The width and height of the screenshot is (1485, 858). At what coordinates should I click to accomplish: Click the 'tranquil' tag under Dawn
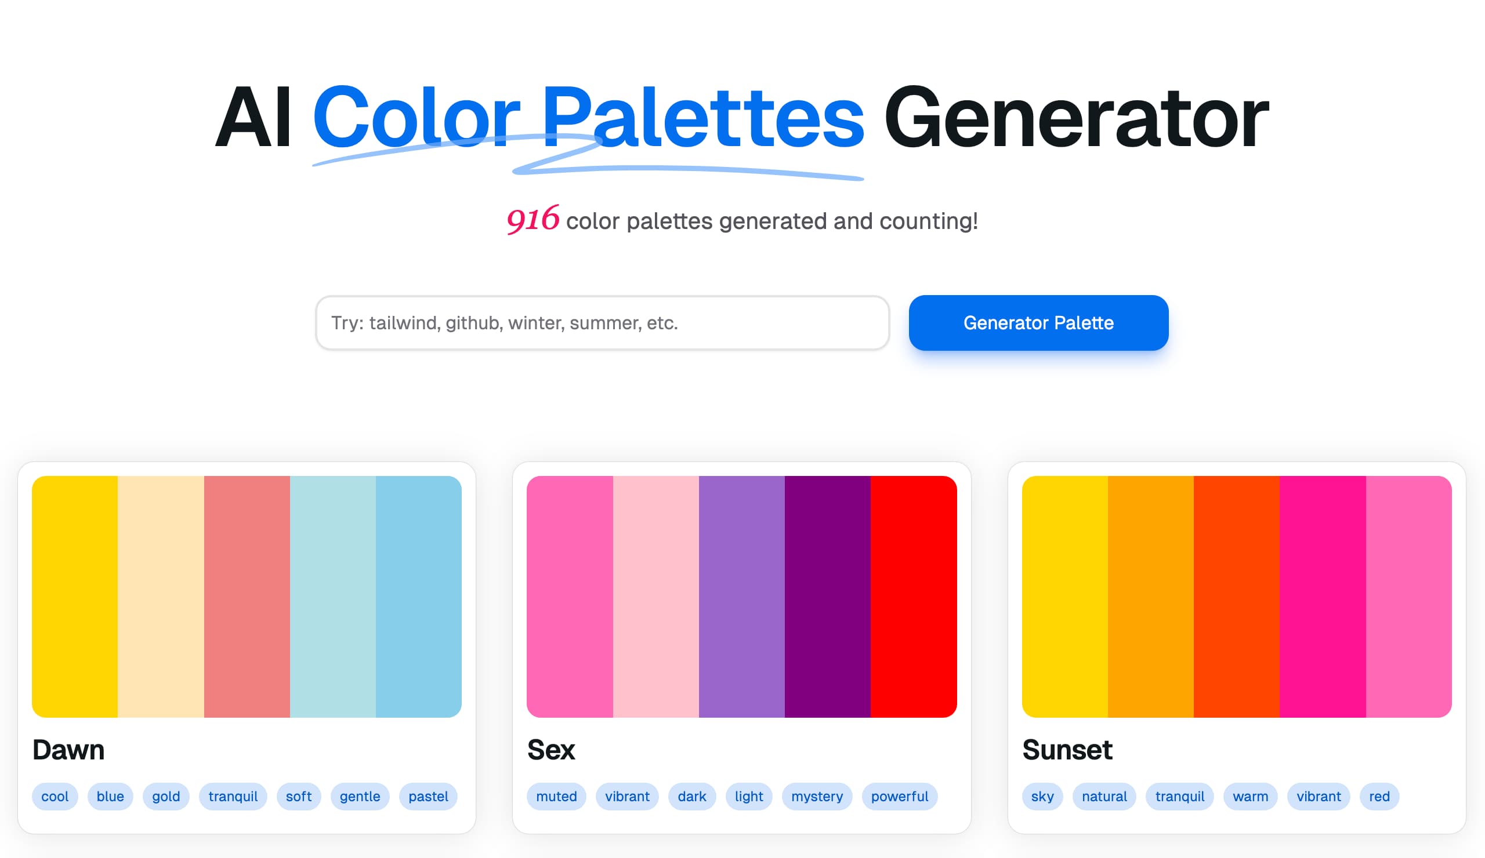tap(233, 796)
